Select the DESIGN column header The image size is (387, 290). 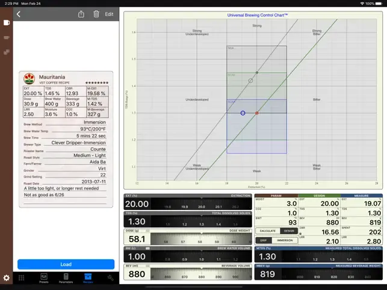319,196
